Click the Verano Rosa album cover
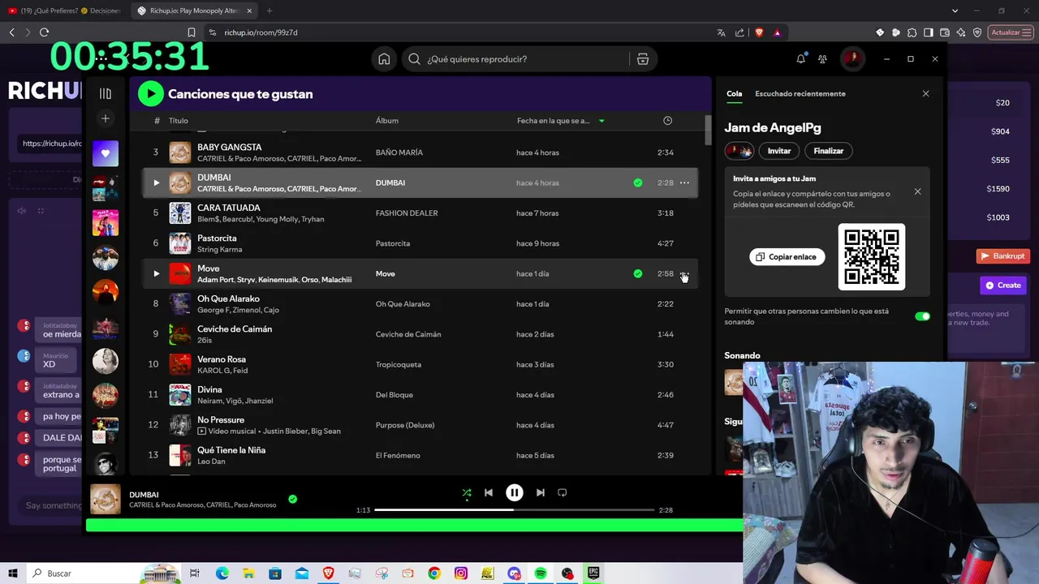The image size is (1039, 584). pos(180,364)
